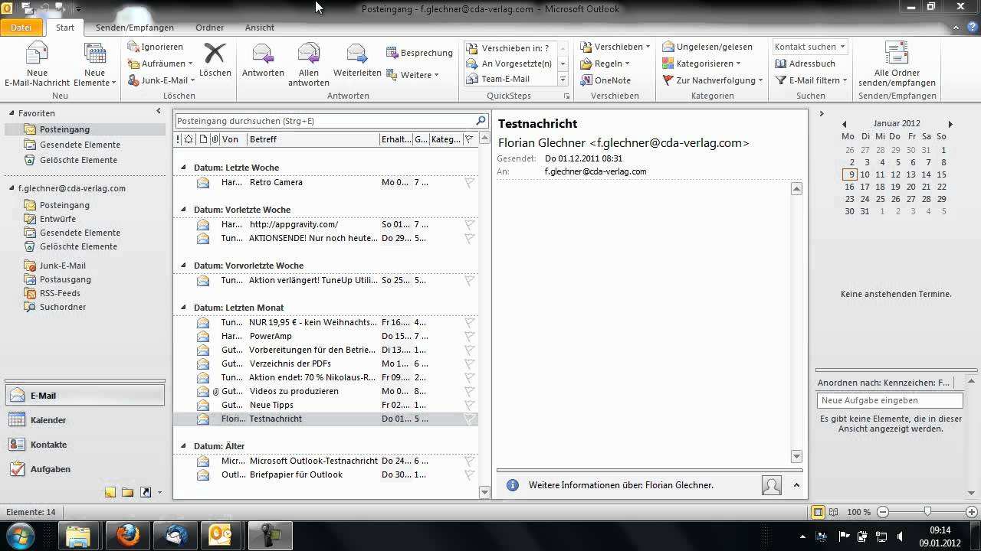Switch to the Senden/Empfangen tab
This screenshot has width=981, height=551.
point(134,28)
